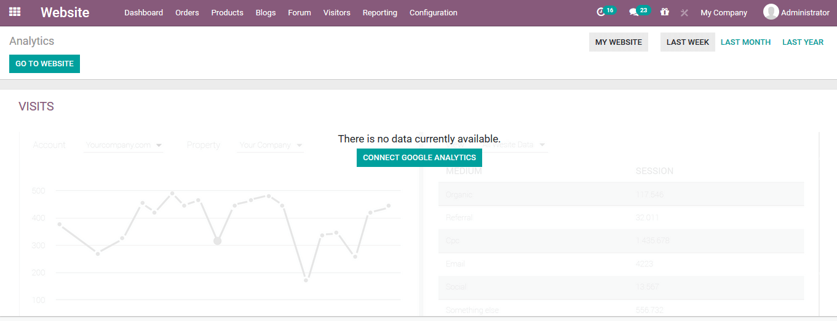Open the Reporting menu
This screenshot has height=321, width=837.
(379, 13)
